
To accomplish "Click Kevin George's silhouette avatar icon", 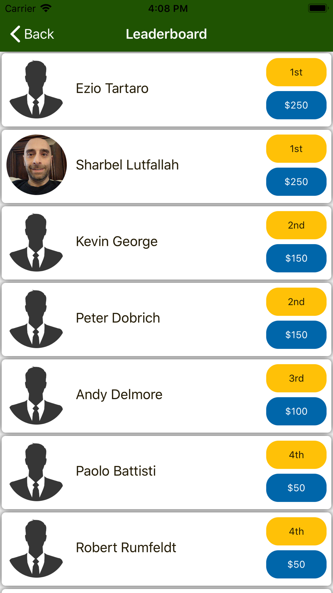I will tap(36, 242).
